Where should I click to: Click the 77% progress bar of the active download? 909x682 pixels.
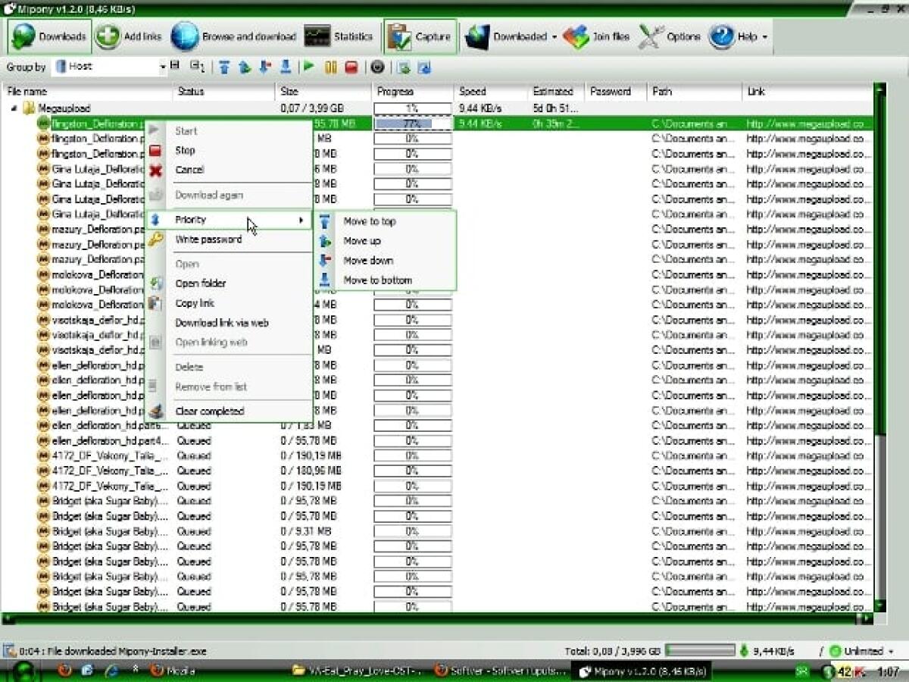[411, 123]
